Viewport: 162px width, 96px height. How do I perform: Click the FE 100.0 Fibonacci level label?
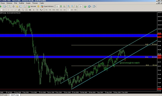coord(154,57)
